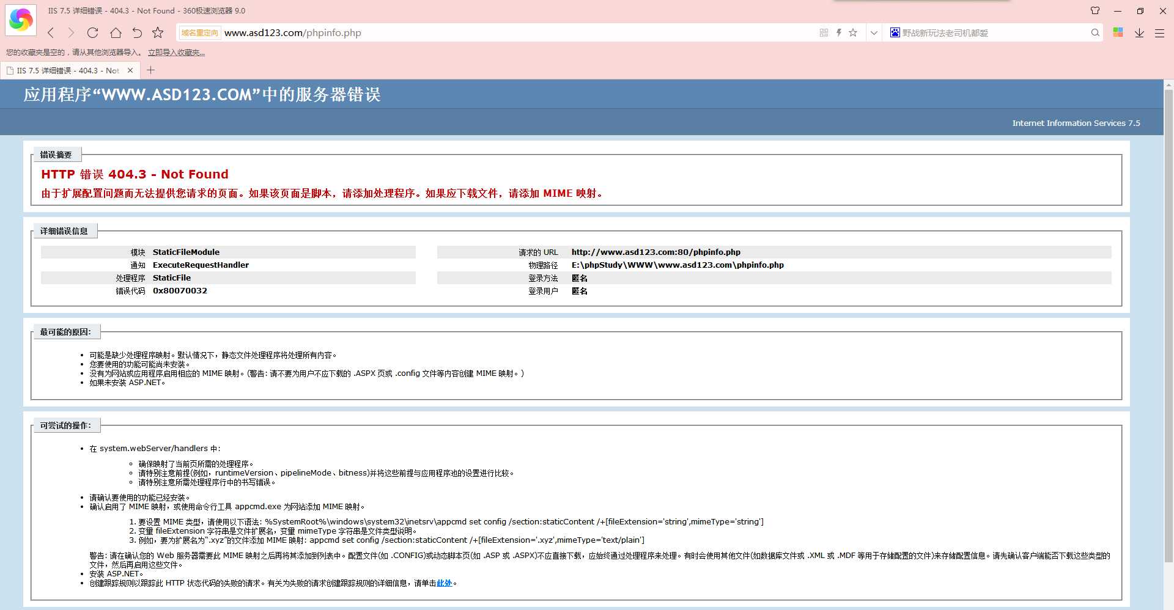Click the 域名重定向 badge in address bar
1174x610 pixels.
coord(199,33)
